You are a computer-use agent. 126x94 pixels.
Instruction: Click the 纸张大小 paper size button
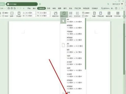click(64, 14)
